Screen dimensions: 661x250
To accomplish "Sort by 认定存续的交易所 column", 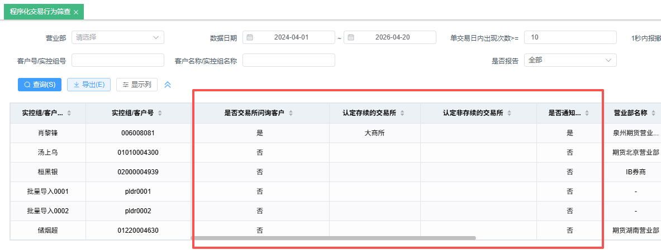I will [402, 113].
